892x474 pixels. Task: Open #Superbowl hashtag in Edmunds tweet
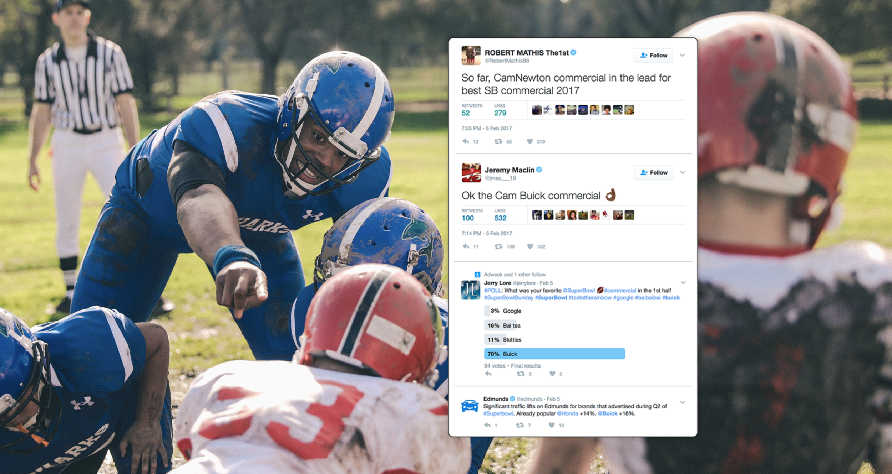click(498, 413)
